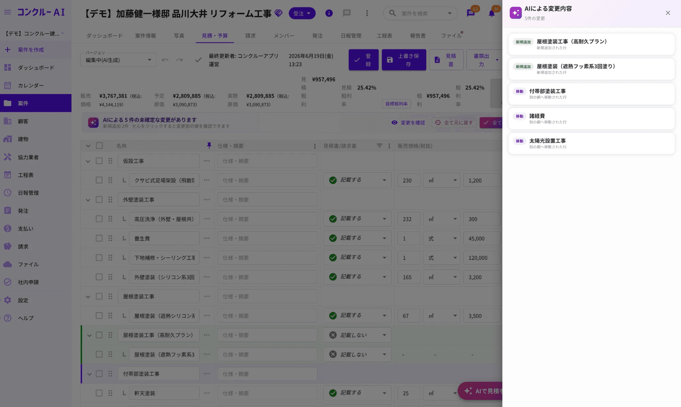Open 仕様・摘要 column options menu
This screenshot has height=407, width=681.
click(x=315, y=146)
